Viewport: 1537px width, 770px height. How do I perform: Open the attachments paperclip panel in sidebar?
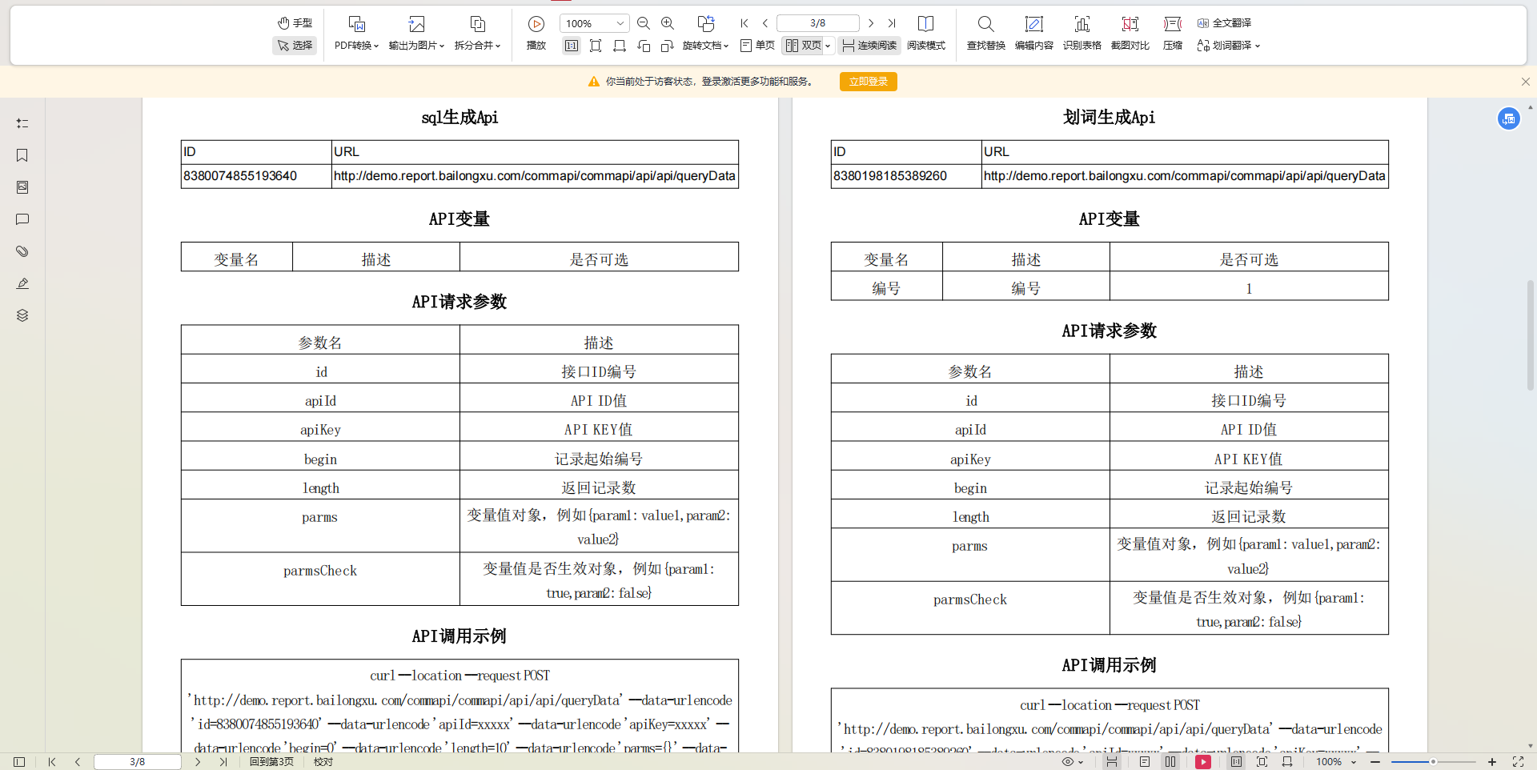(x=22, y=251)
